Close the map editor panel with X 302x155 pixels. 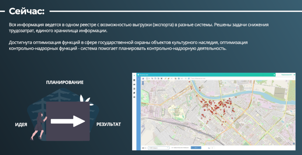pyautogui.click(x=274, y=75)
